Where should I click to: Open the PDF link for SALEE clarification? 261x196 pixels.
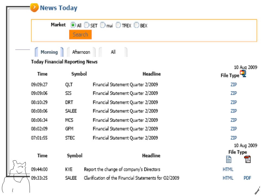point(247,178)
